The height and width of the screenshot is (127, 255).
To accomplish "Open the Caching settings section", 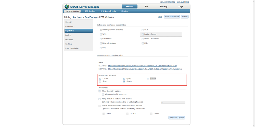I will (79, 44).
